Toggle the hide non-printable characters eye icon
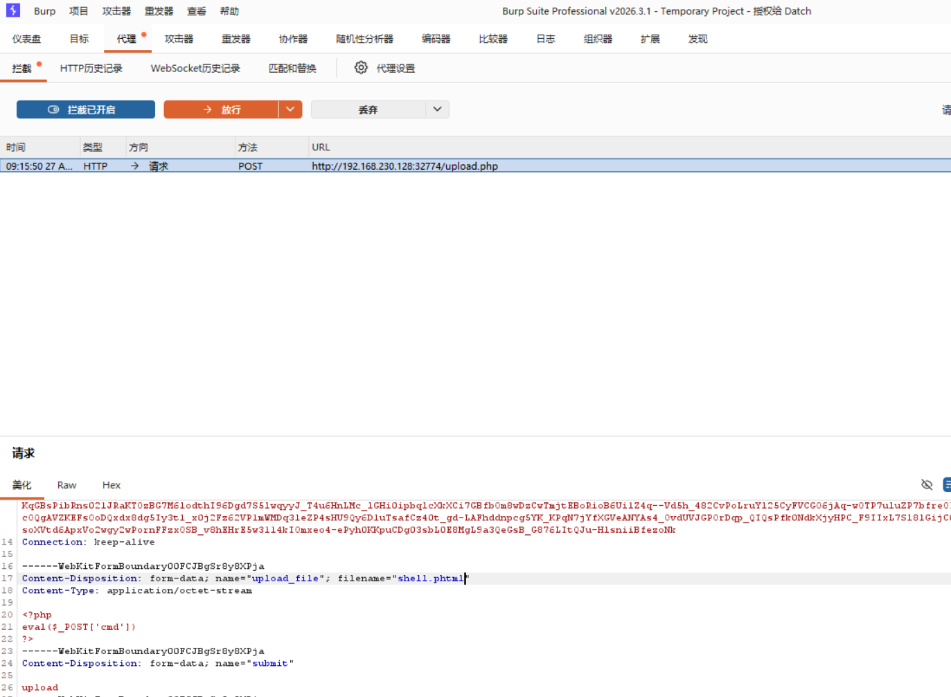 (927, 485)
